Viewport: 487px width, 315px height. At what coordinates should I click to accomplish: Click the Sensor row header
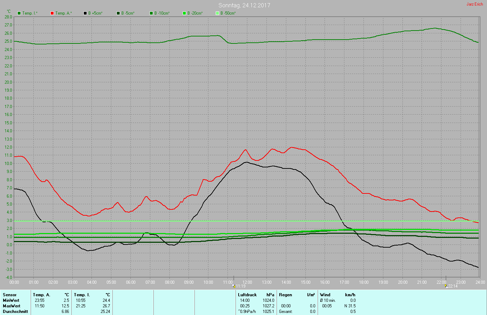(10, 295)
